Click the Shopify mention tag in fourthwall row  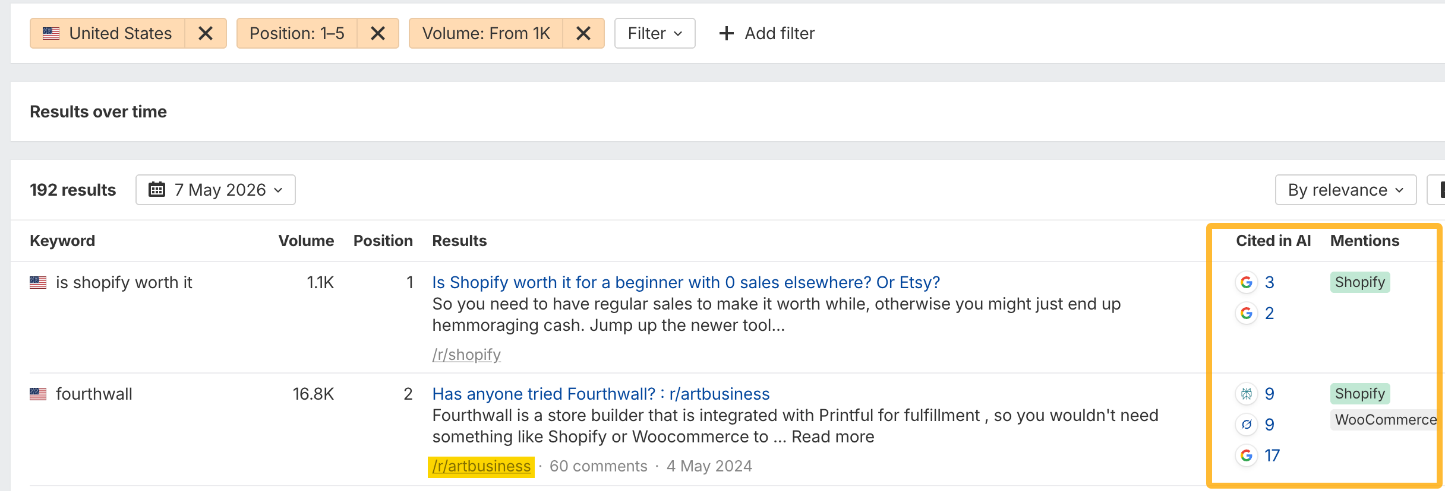(x=1360, y=394)
